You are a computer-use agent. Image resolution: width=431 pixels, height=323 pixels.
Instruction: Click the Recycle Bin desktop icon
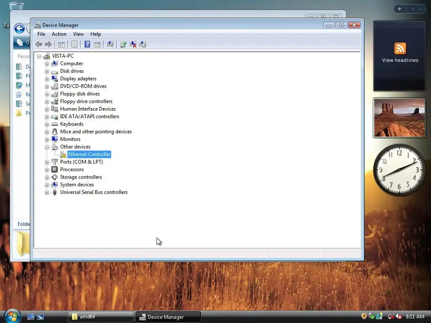click(x=16, y=6)
